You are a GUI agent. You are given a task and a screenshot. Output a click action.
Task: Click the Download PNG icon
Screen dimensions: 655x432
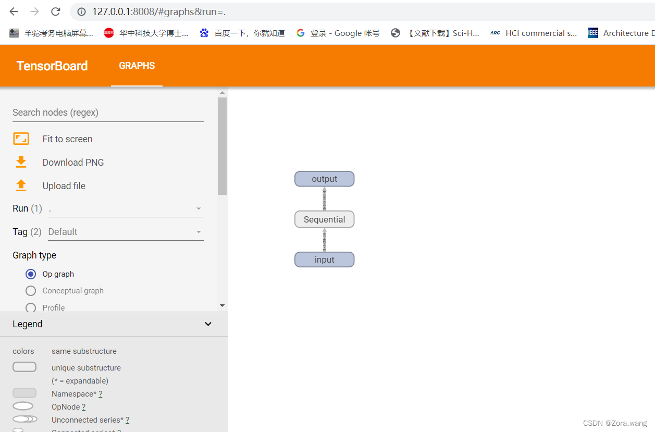coord(21,162)
